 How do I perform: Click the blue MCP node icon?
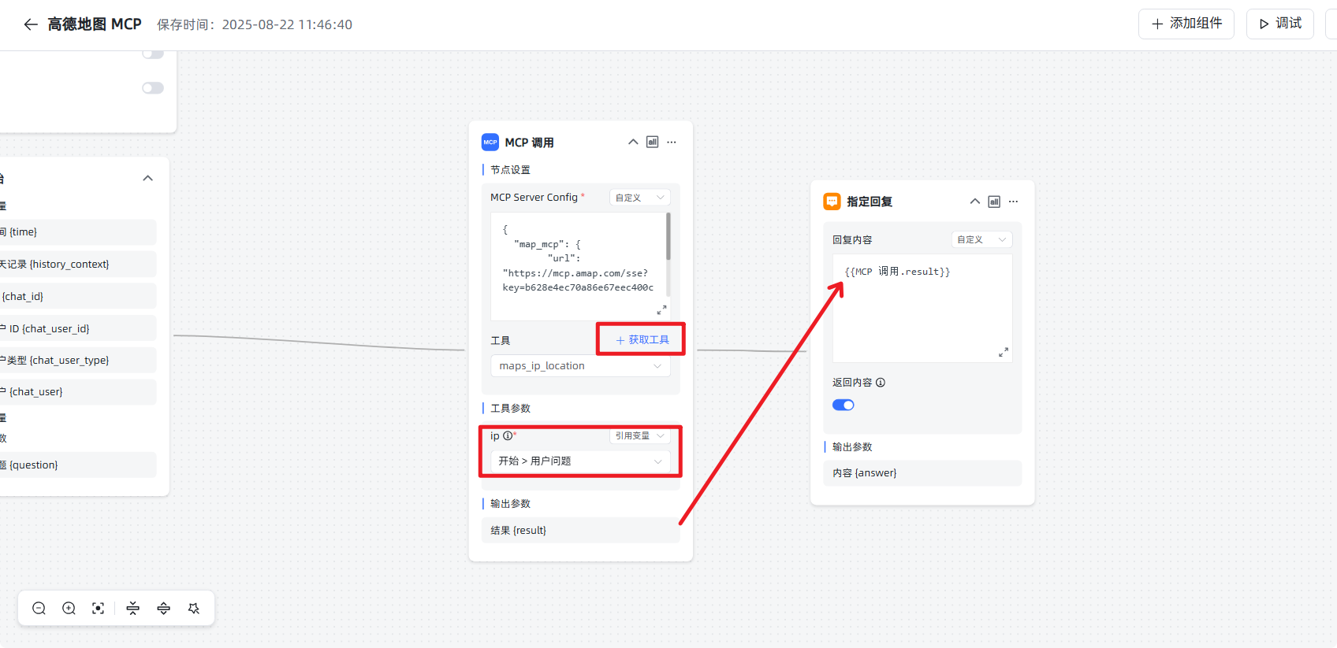click(x=490, y=143)
